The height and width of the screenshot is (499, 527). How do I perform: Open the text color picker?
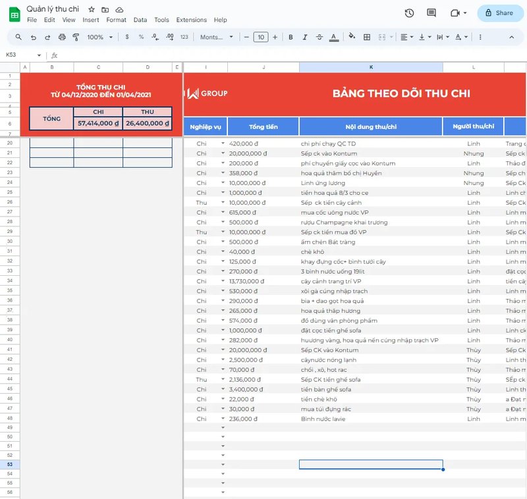click(333, 38)
